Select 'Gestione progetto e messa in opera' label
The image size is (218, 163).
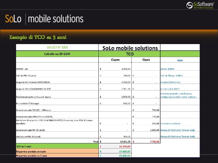click(x=33, y=97)
